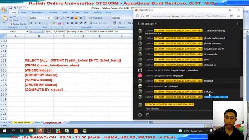Click the Firefox URL address bar
Screen dimensions: 249x140
pyautogui.click(x=188, y=16)
